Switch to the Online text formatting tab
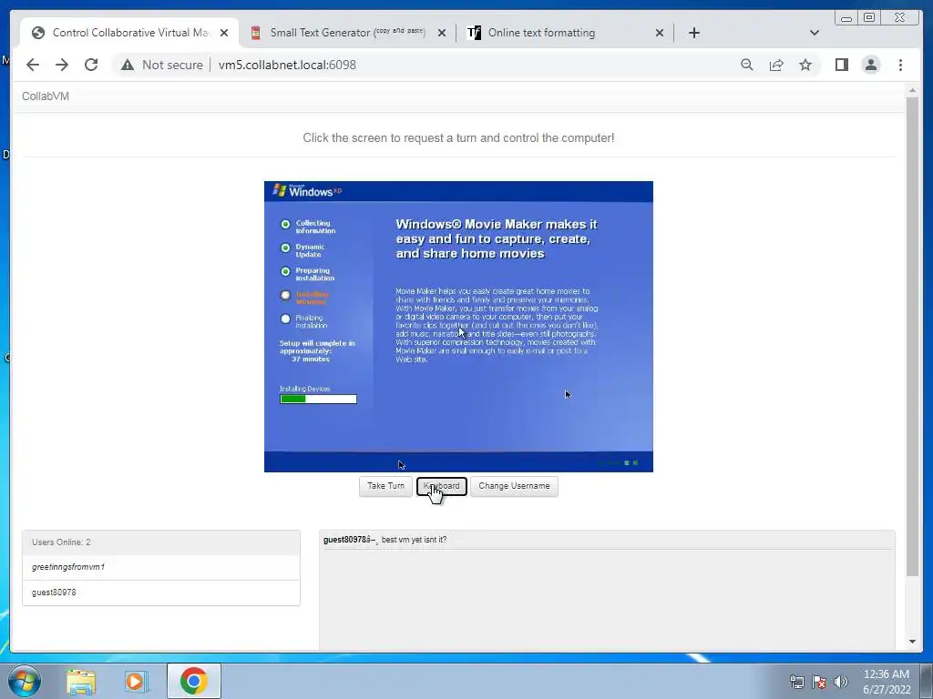Viewport: 933px width, 699px height. [x=565, y=33]
